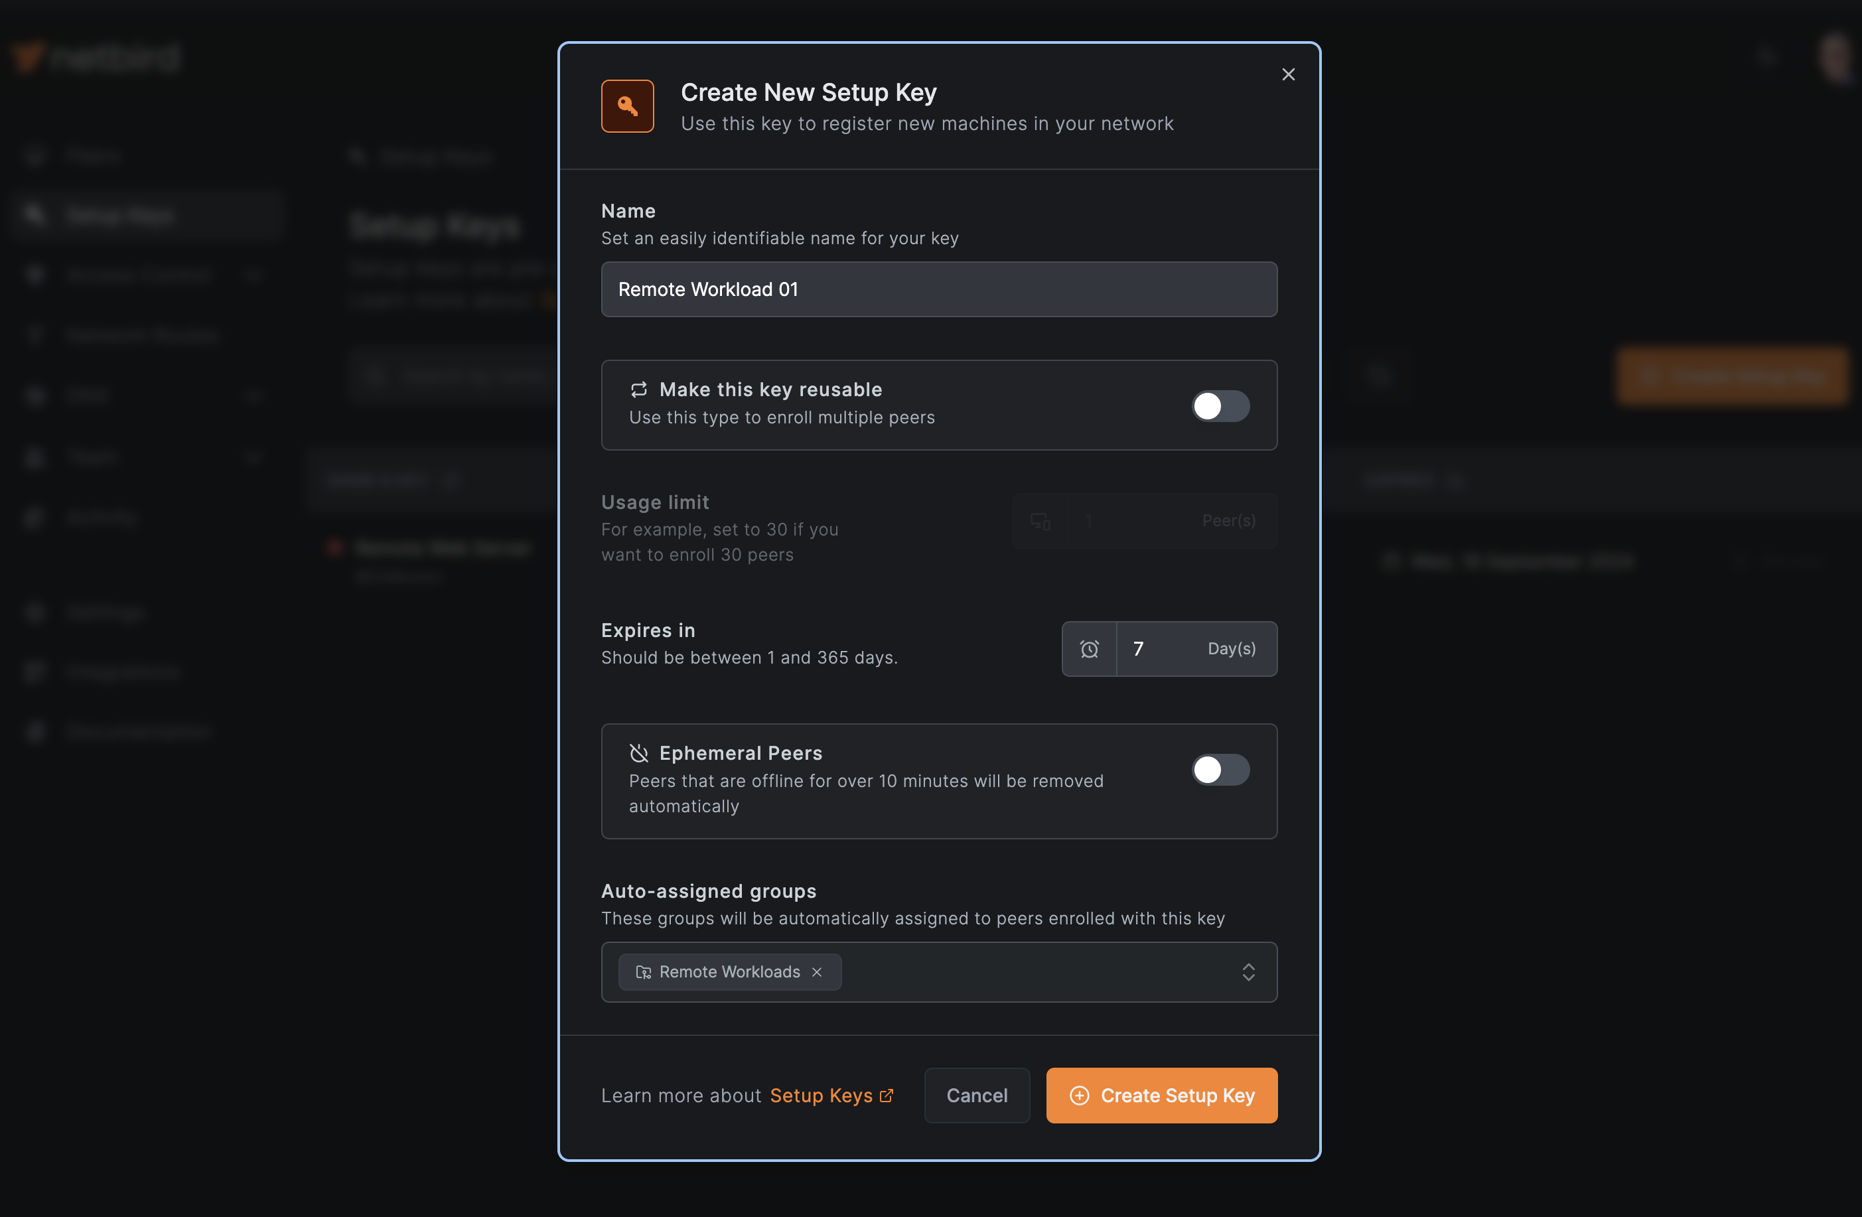Click the devices icon in the Usage limit field
Viewport: 1862px width, 1217px height.
click(x=1040, y=521)
